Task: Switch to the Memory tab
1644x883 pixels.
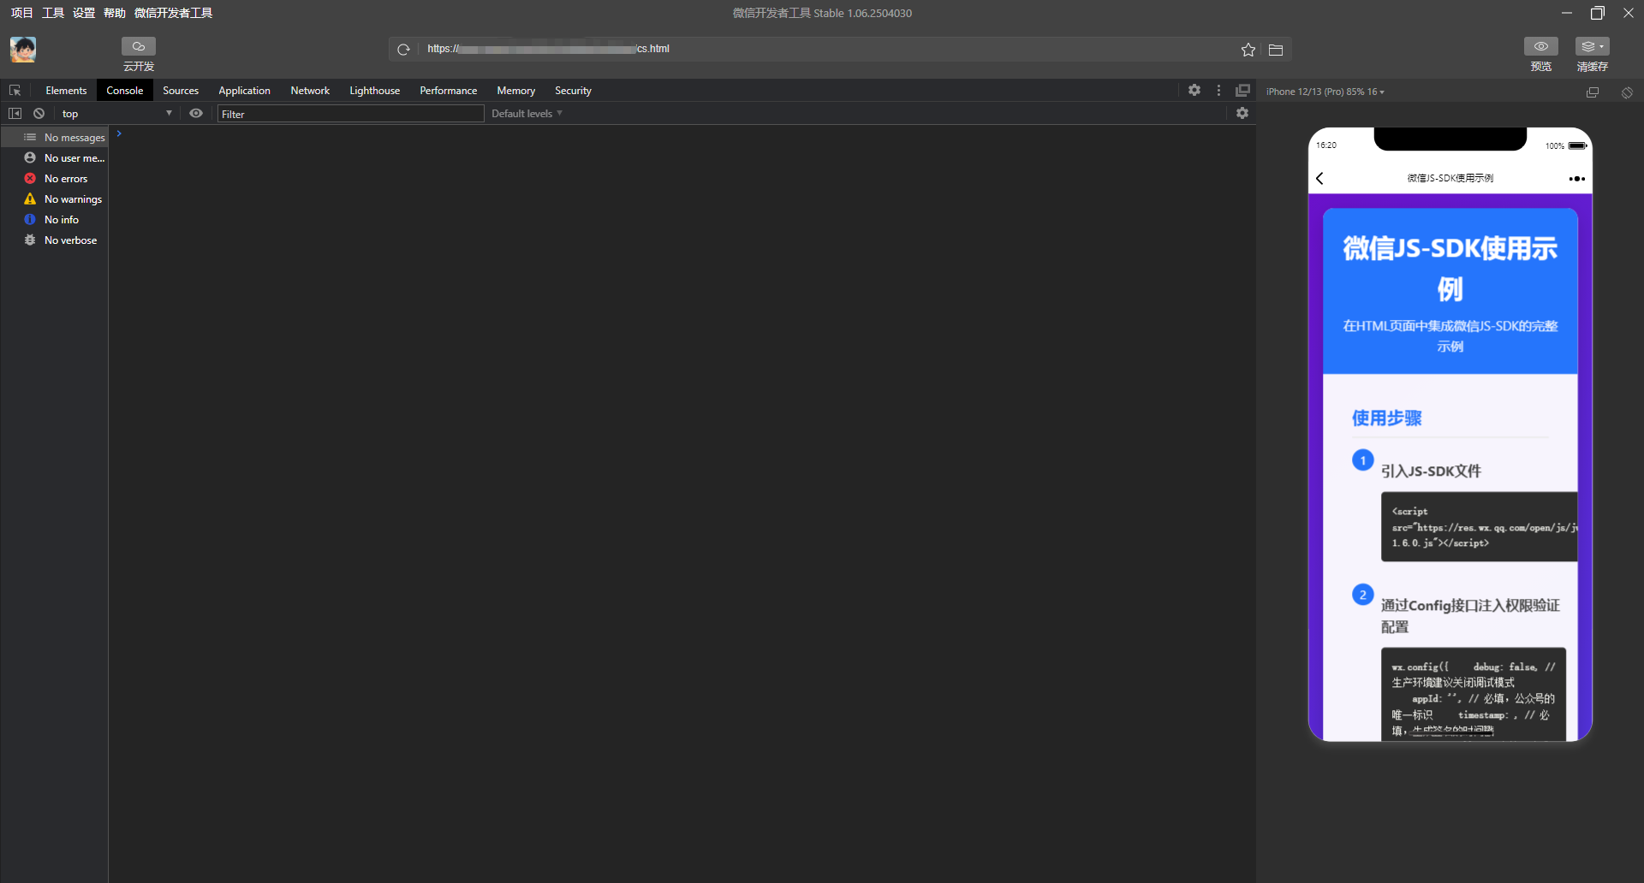Action: coord(516,91)
